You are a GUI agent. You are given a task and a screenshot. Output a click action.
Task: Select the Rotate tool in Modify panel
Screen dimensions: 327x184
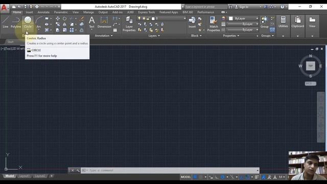(x=65, y=18)
